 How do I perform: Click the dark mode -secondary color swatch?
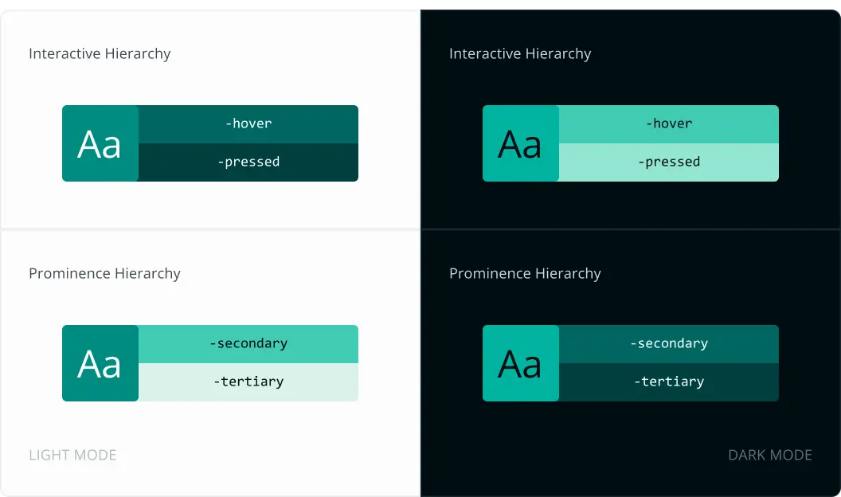pos(668,344)
